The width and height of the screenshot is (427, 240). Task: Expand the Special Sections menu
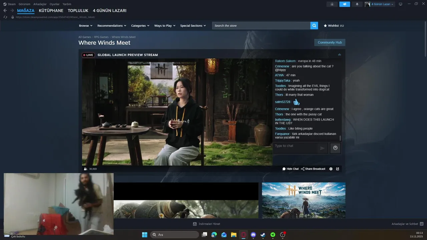pyautogui.click(x=193, y=26)
